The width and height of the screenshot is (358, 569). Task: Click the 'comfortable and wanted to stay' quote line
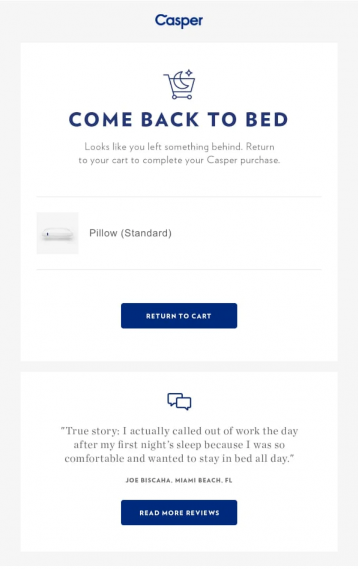pyautogui.click(x=179, y=459)
